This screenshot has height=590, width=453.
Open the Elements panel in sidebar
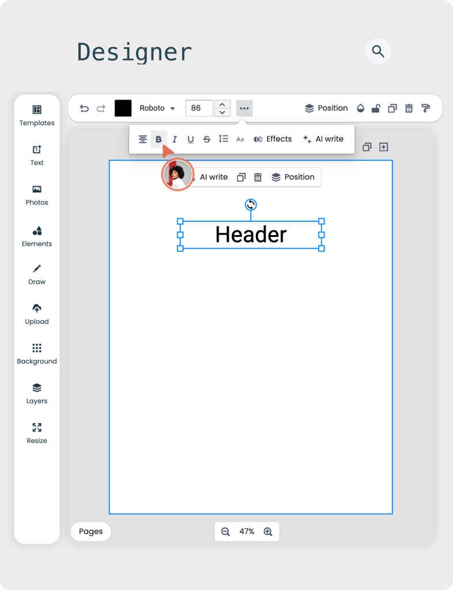pos(37,236)
